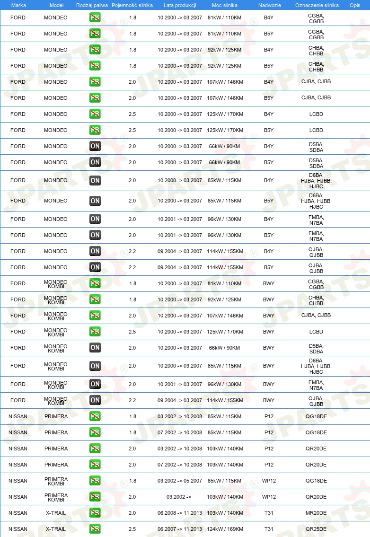Select T31 body cell in X-Trail 2.5 row

click(x=269, y=529)
